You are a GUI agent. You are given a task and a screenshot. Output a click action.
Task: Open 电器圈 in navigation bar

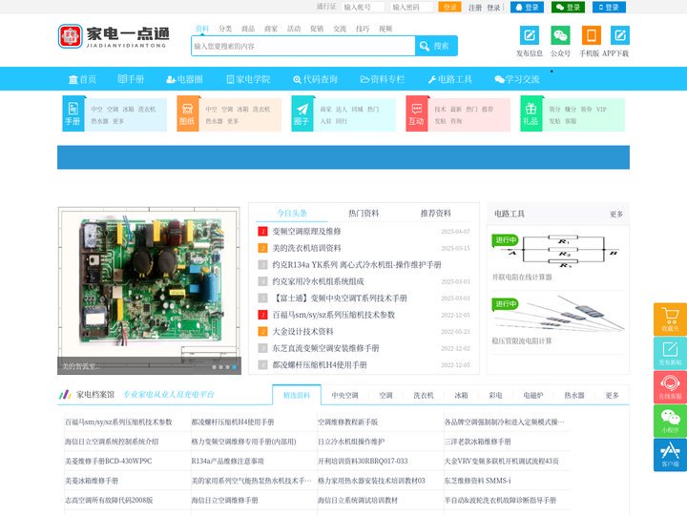[184, 79]
